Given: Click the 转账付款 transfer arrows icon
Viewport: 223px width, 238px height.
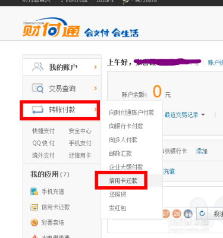Looking at the screenshot, I should click(37, 109).
